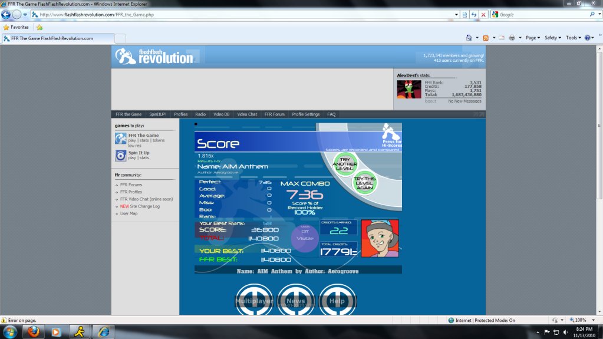Open the Multiplayer round button

(254, 301)
